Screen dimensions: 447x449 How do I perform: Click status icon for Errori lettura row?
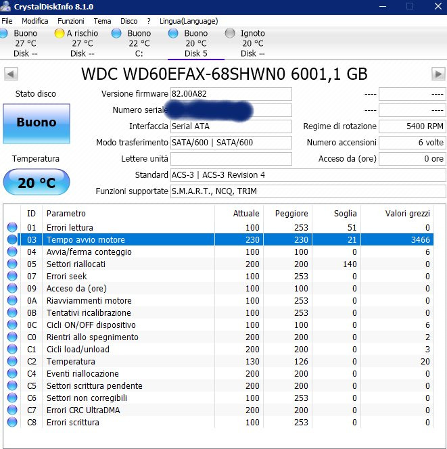(x=12, y=227)
